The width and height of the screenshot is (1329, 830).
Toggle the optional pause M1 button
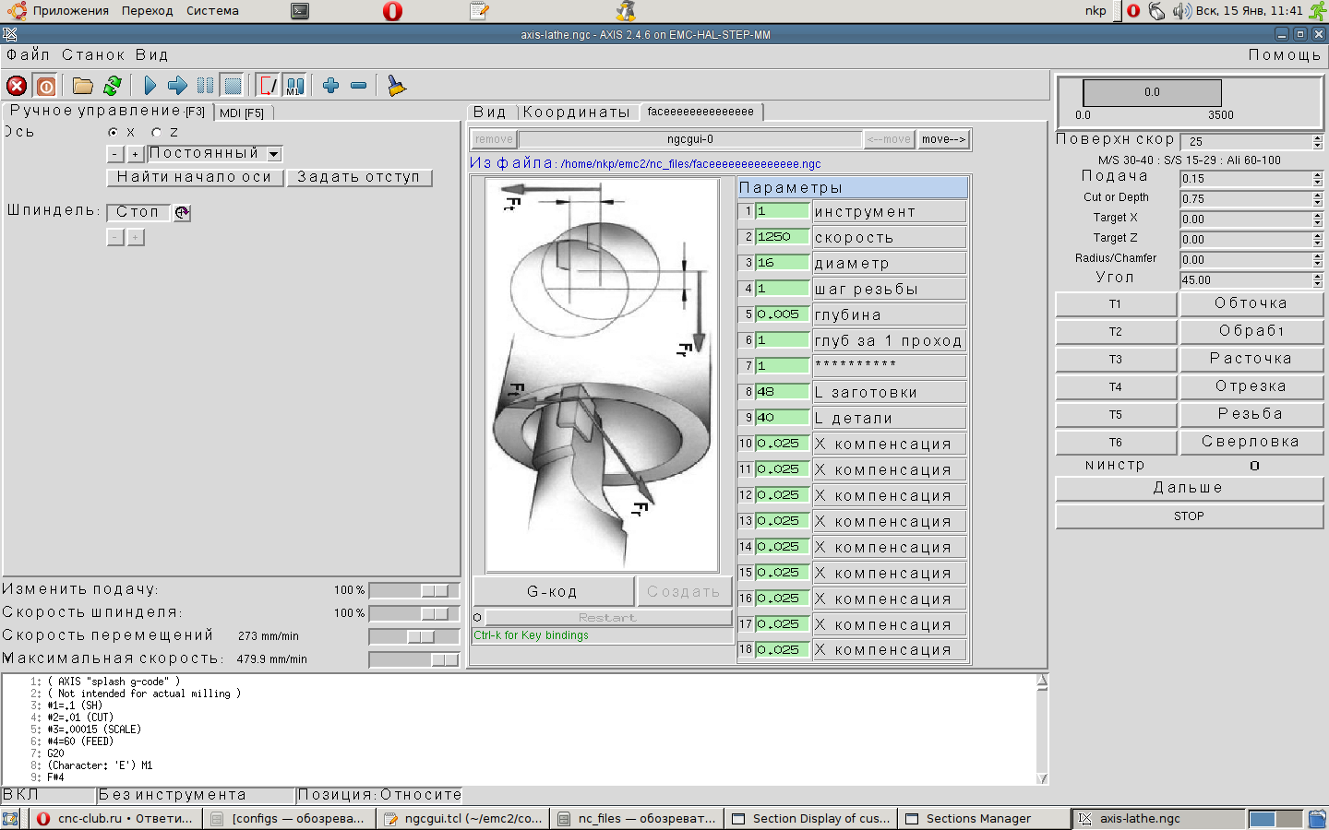[294, 86]
